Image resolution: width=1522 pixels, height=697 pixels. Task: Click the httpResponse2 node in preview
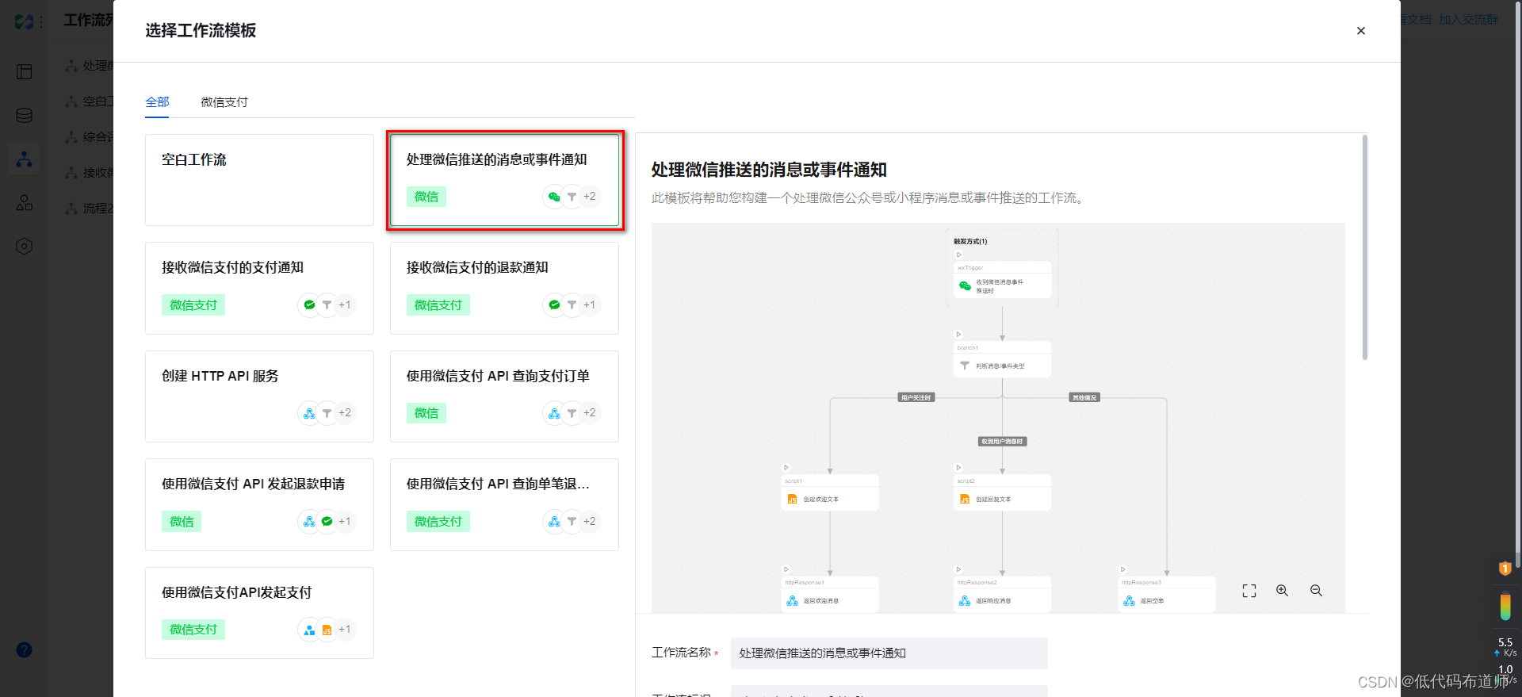[x=1002, y=595]
